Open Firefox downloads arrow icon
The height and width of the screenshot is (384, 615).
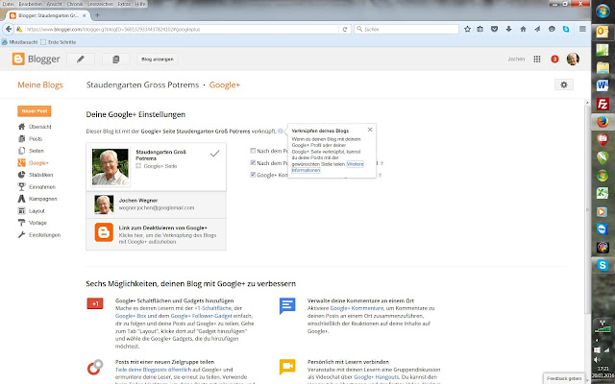point(508,29)
